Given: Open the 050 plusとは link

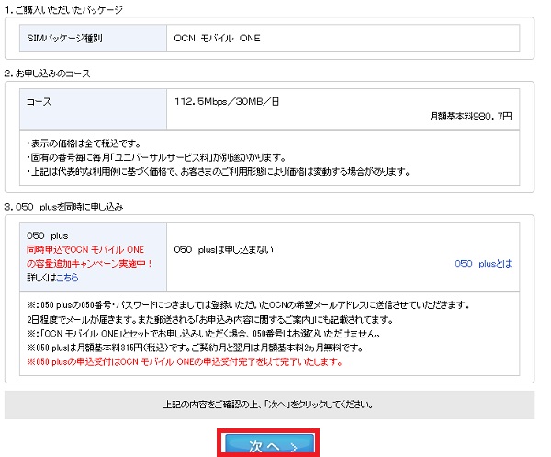Looking at the screenshot, I should (483, 262).
